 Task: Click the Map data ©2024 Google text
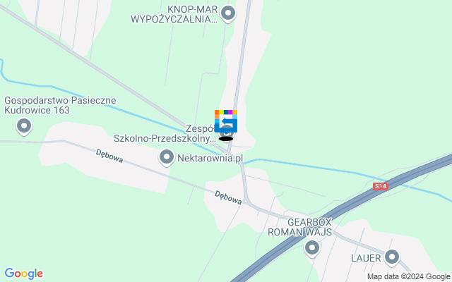[x=408, y=277]
